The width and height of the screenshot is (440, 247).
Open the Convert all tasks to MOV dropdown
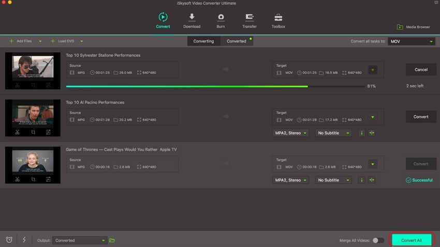click(x=411, y=41)
